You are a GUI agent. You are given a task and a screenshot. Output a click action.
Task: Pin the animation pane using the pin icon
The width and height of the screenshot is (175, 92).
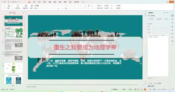pyautogui.click(x=165, y=13)
